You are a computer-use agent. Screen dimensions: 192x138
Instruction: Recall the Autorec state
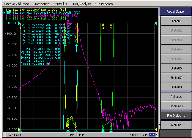click(176, 97)
